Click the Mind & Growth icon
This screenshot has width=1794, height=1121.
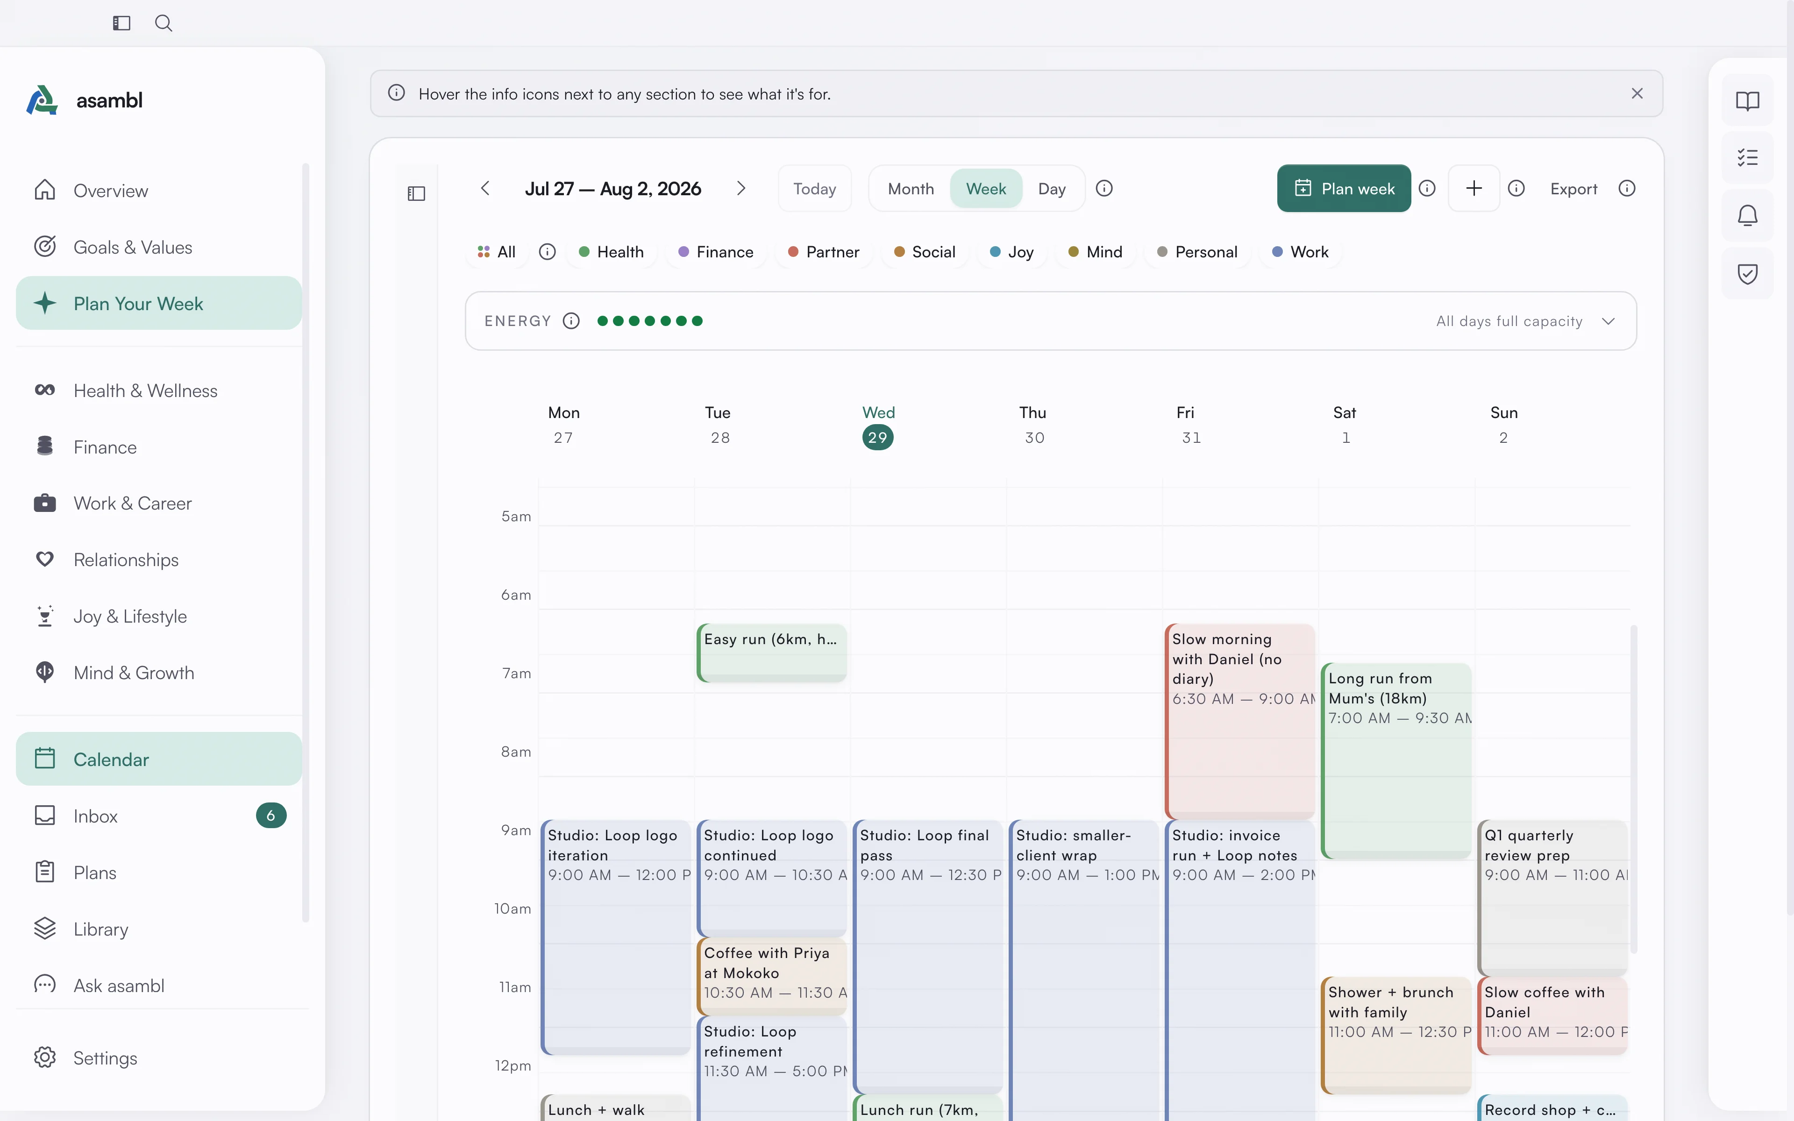[45, 673]
